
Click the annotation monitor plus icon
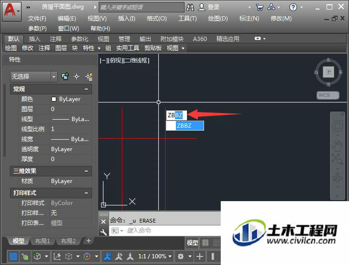coord(200,256)
